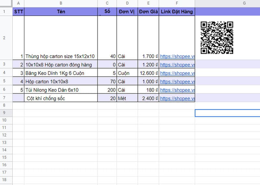Select column E header
The height and width of the screenshot is (185, 260).
click(x=148, y=3)
